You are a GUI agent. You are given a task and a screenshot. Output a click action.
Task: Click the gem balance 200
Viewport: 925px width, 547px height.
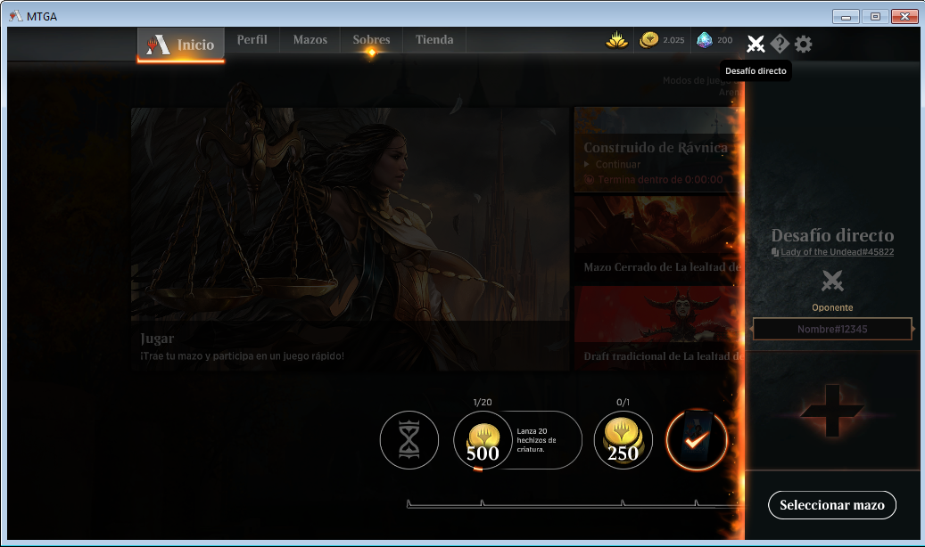click(x=714, y=40)
